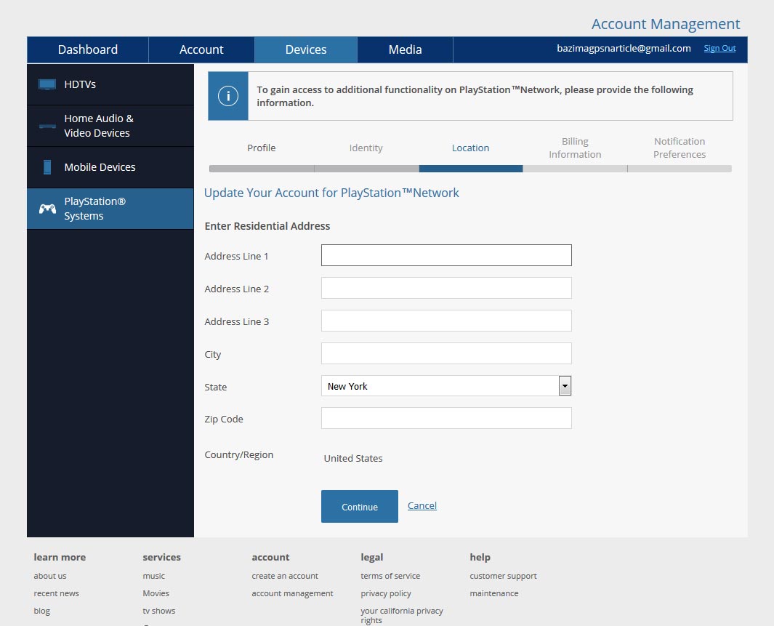
Task: Click the info icon in the notice banner
Action: [x=228, y=96]
